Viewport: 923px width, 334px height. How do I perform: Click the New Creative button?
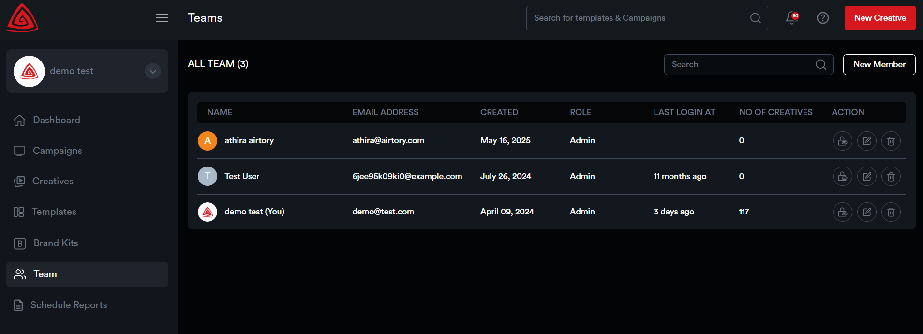tap(879, 18)
